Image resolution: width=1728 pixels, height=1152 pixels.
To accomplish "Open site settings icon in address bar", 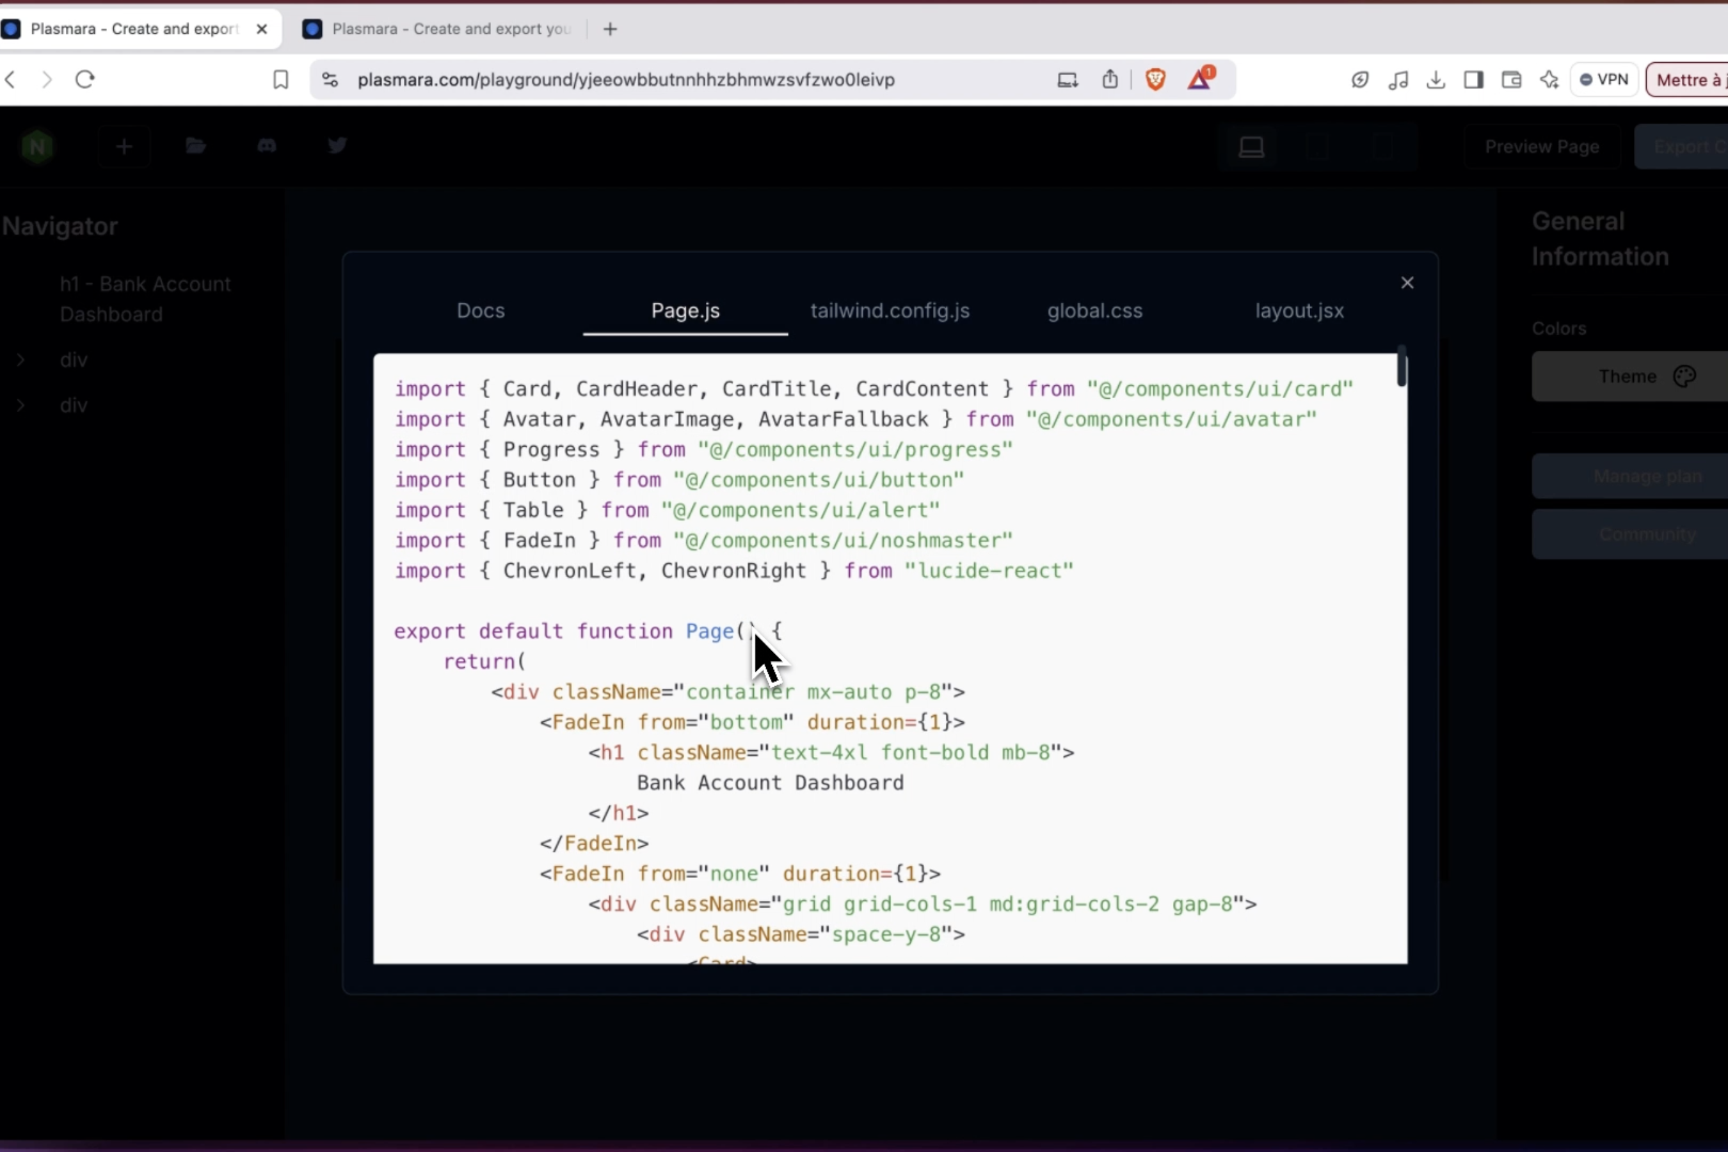I will (x=331, y=79).
